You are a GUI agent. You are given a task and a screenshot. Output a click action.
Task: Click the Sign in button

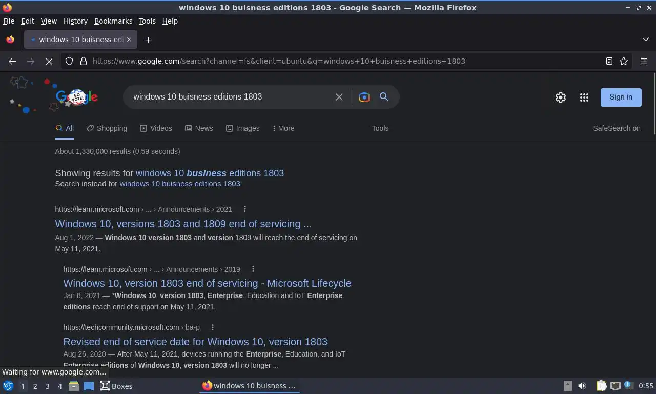tap(621, 97)
